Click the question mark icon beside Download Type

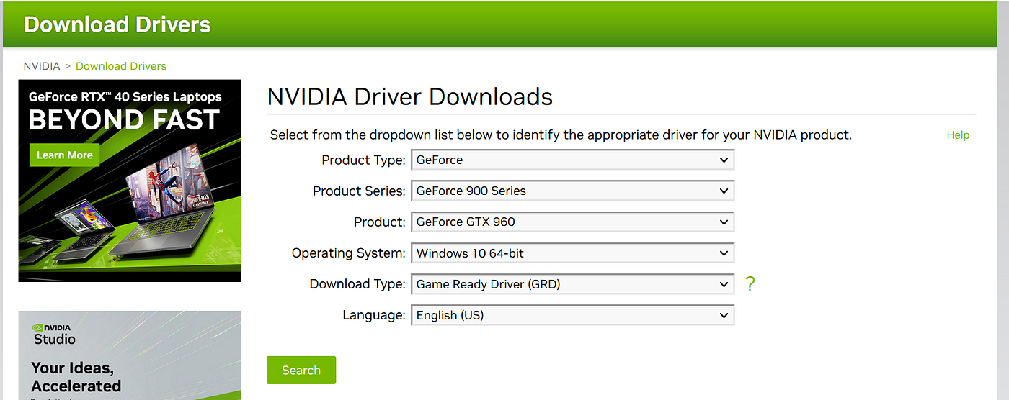750,284
